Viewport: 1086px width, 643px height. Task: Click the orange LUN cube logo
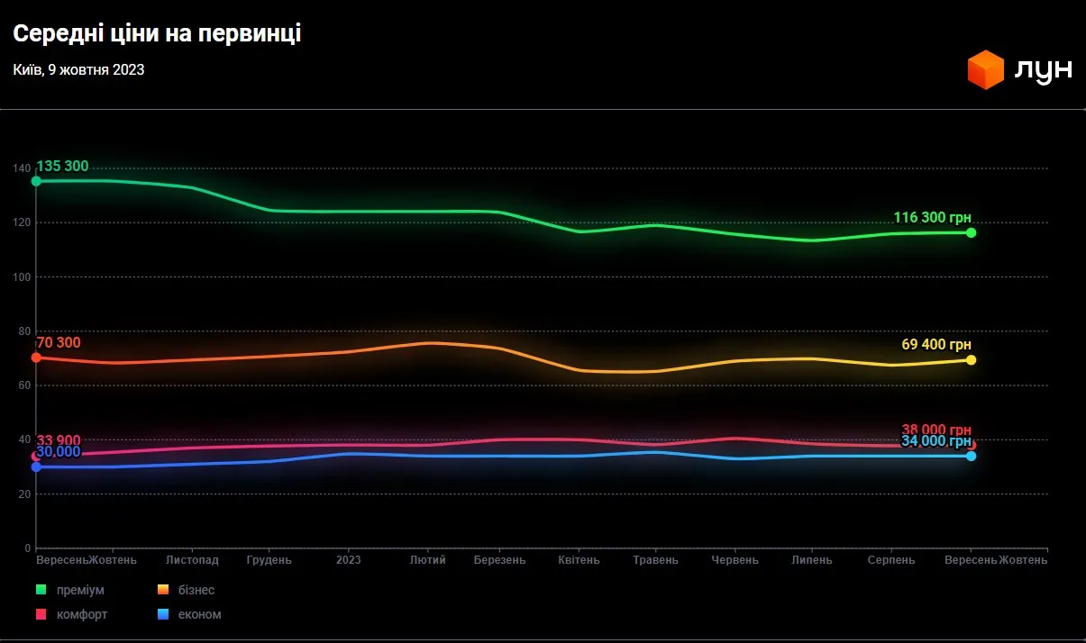985,70
